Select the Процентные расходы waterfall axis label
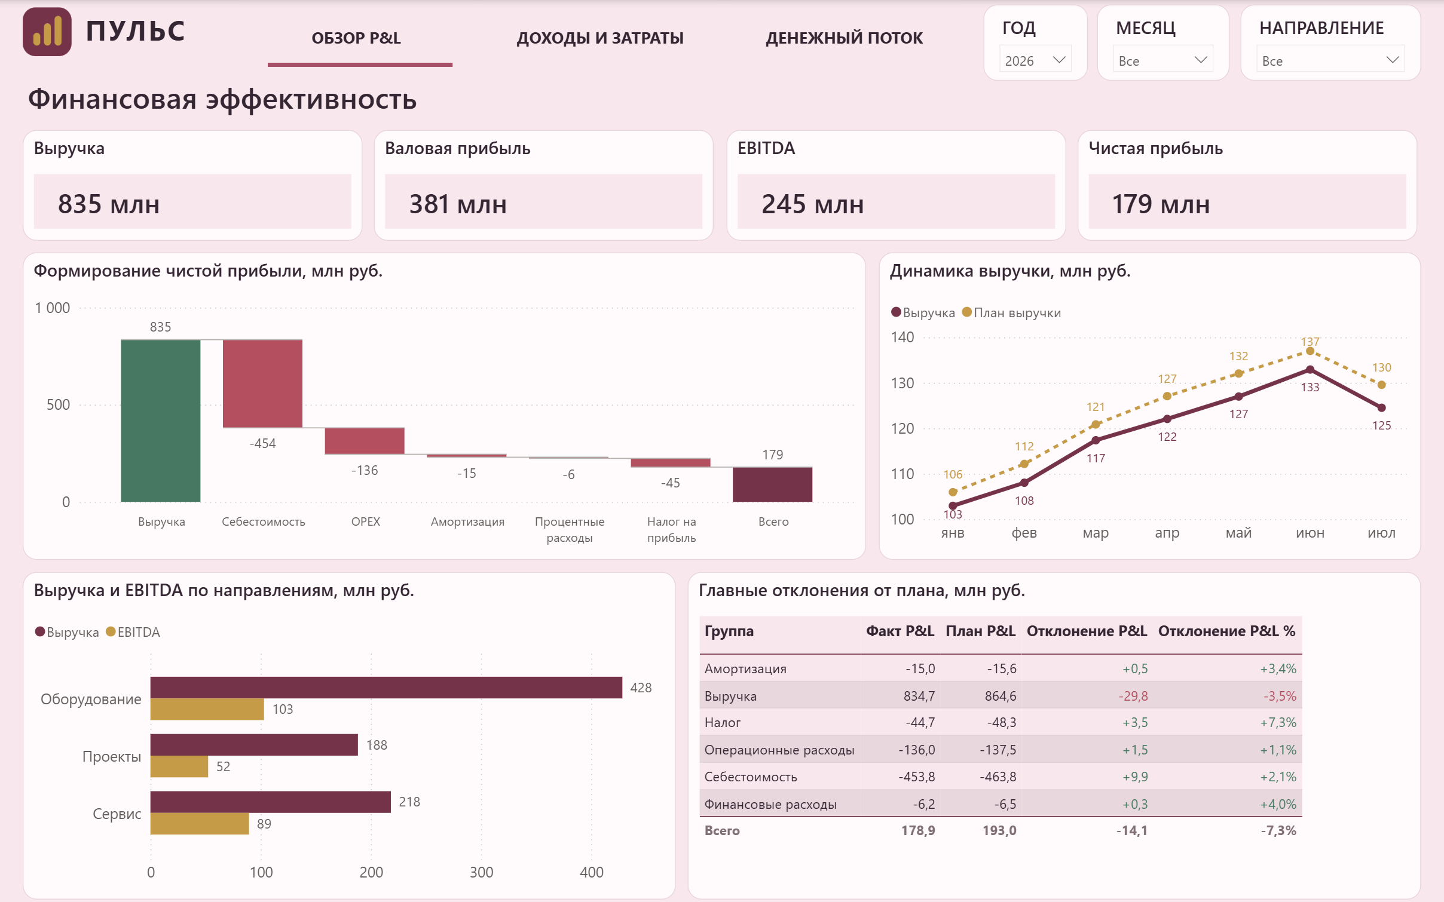The height and width of the screenshot is (902, 1444). click(x=570, y=530)
